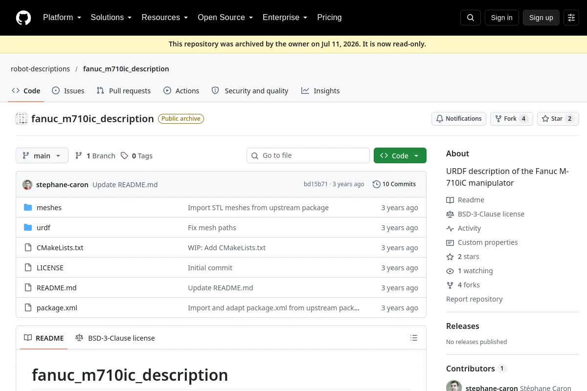The width and height of the screenshot is (587, 391).
Task: Open appearance settings sliders icon
Action: pos(571,18)
